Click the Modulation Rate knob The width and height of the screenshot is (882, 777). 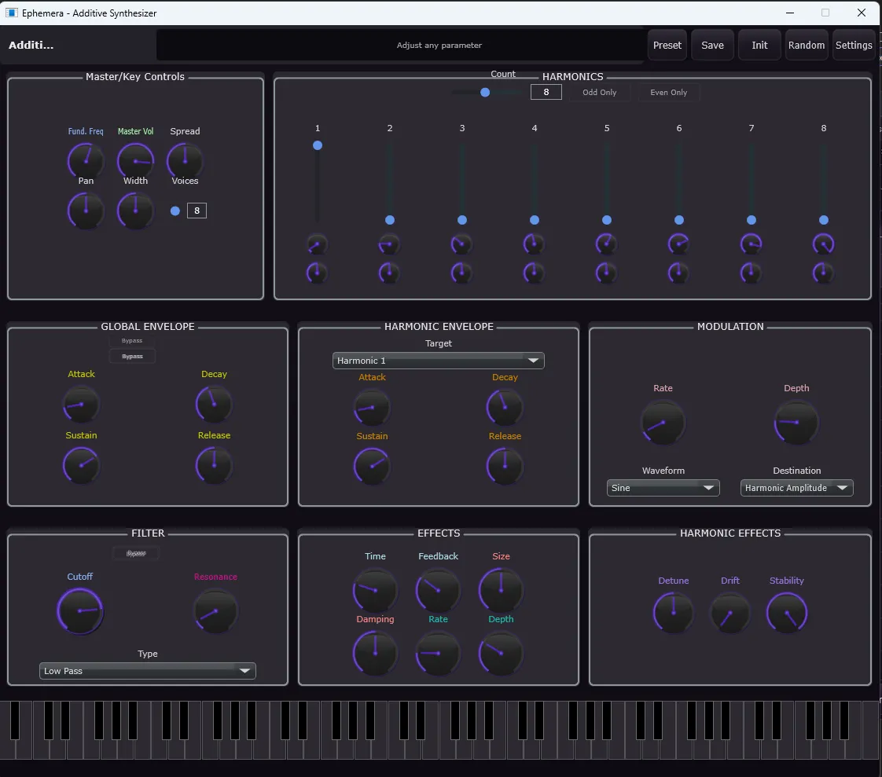663,422
